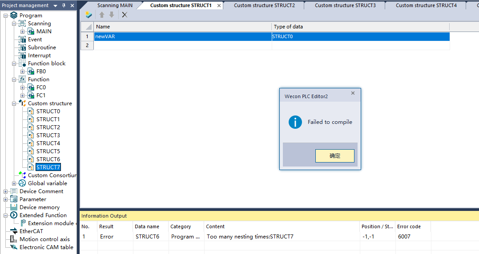The width and height of the screenshot is (479, 254).
Task: Click the move row down arrow
Action: point(112,15)
